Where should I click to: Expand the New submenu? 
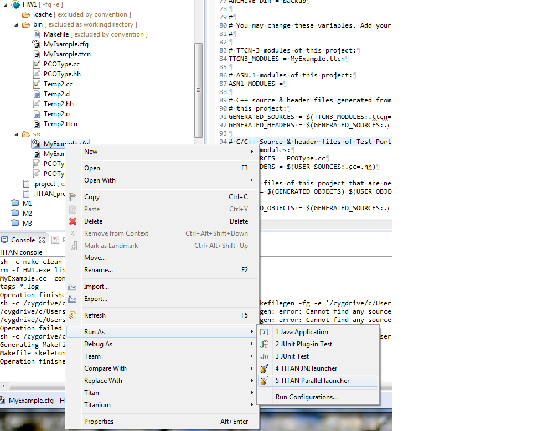pos(252,152)
